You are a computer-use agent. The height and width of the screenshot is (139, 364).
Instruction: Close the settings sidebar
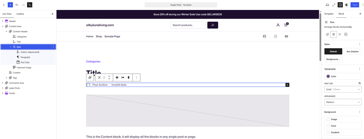coord(360,14)
